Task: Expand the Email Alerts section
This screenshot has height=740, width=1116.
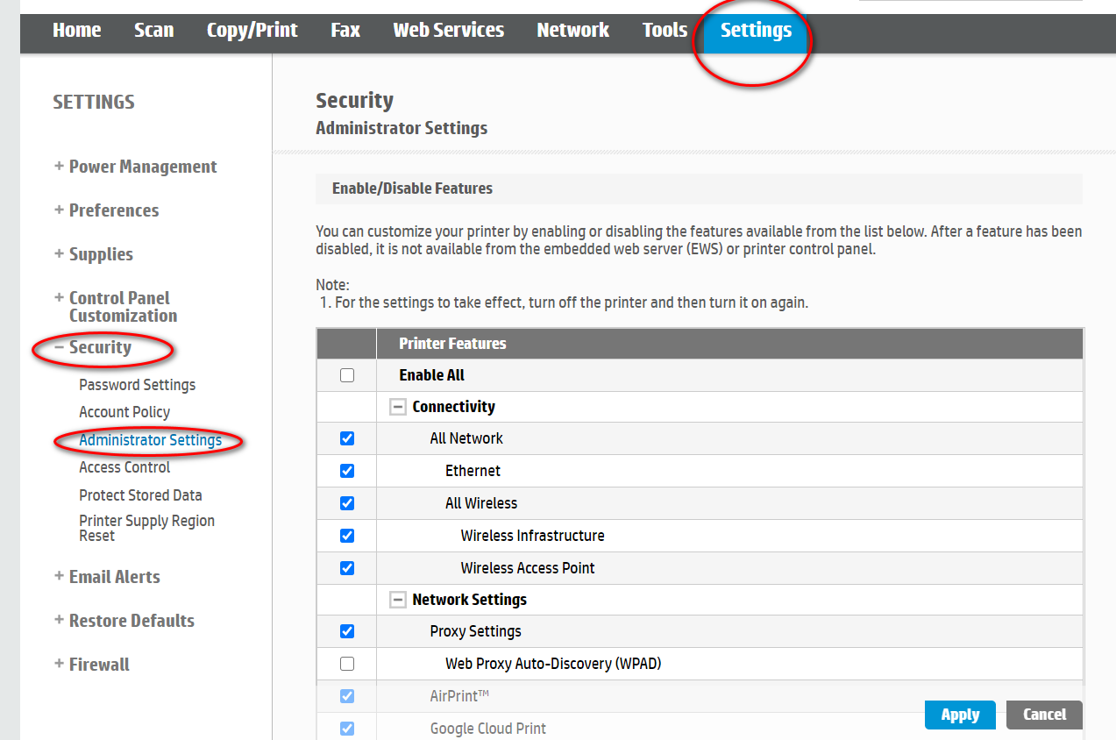Action: pos(114,577)
